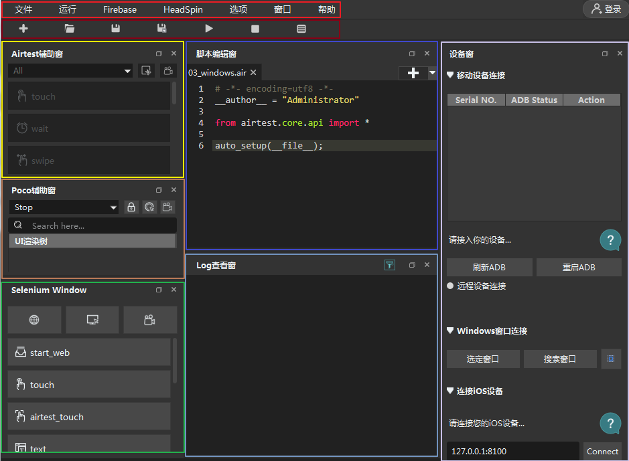Collapse the 移动设备连接 section
Screen dimensions: 629x461
click(x=450, y=75)
